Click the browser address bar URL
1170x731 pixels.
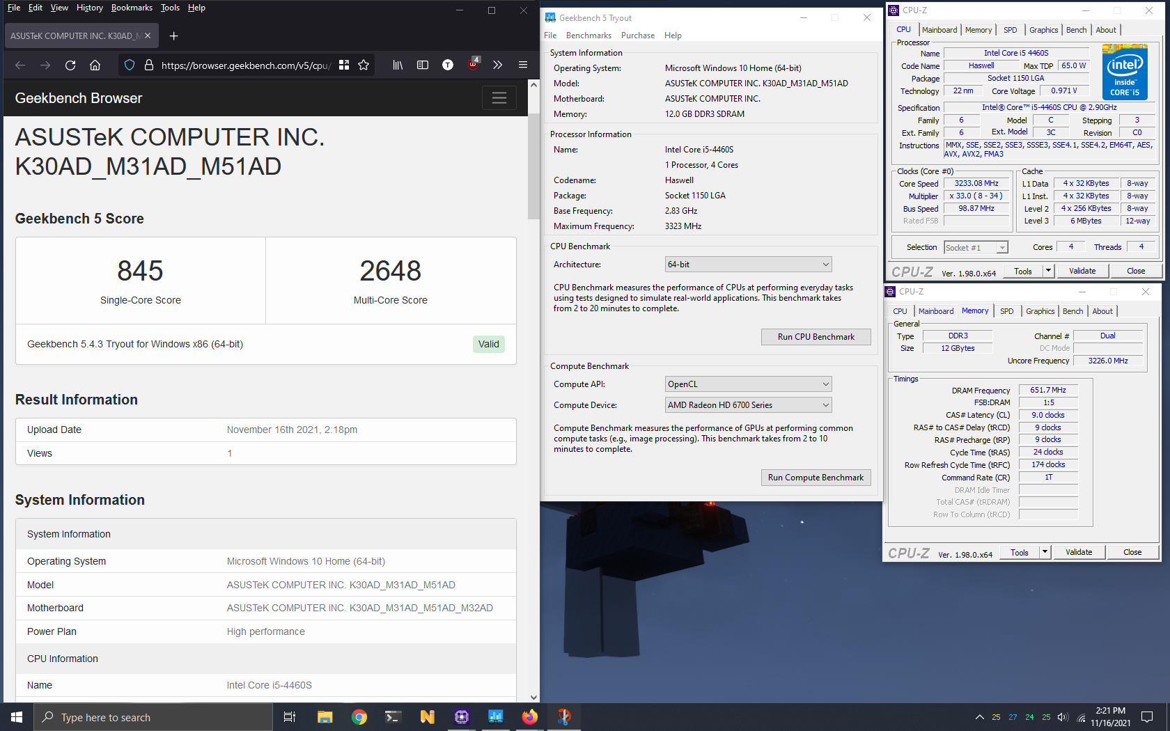point(244,65)
